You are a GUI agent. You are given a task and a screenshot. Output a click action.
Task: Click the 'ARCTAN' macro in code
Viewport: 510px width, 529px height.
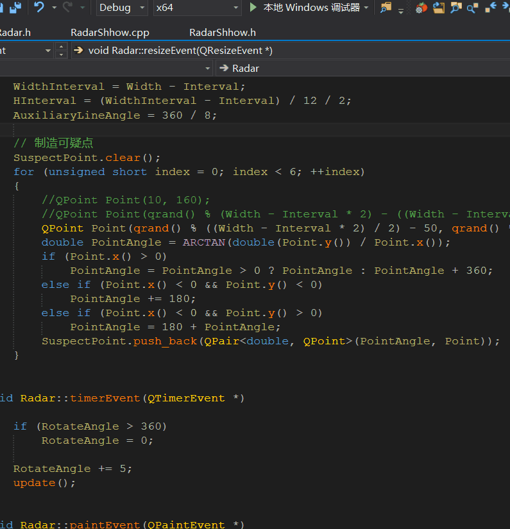(204, 242)
